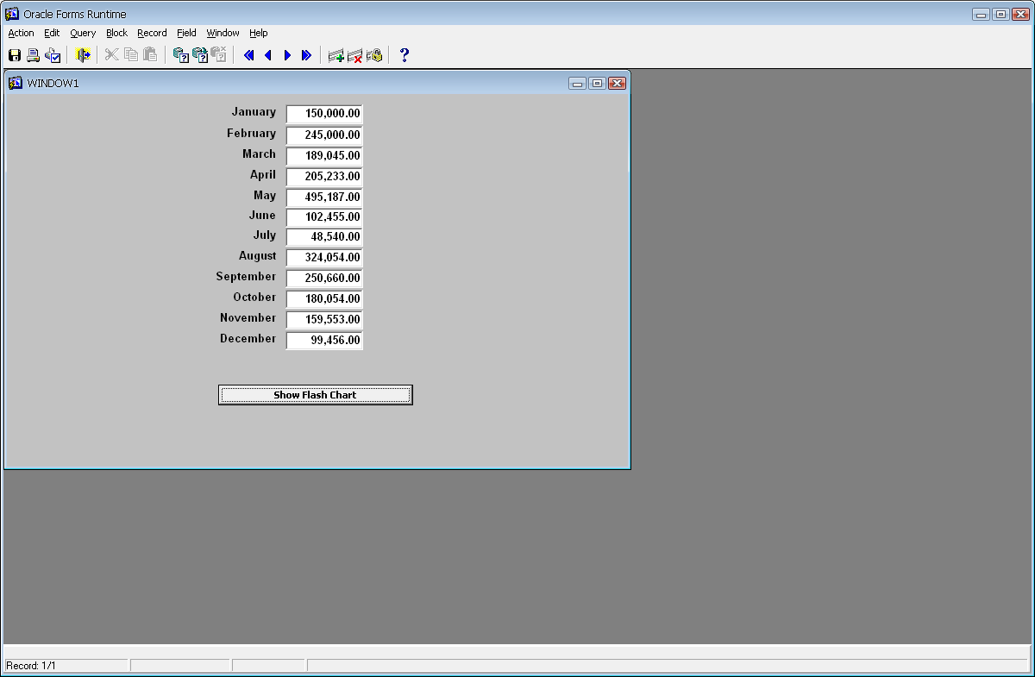The image size is (1035, 677).
Task: Minimize the Oracle Forms Runtime window
Action: click(982, 14)
